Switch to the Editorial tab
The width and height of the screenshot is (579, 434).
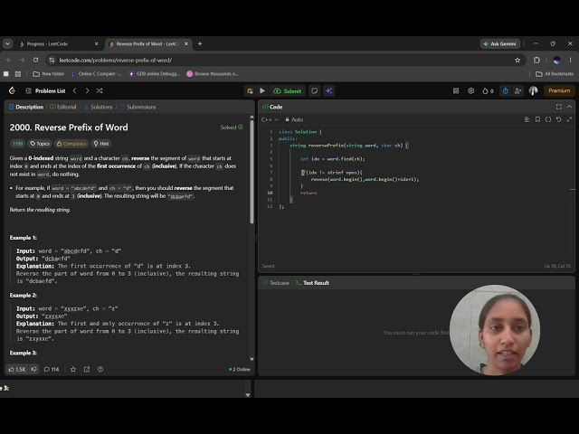tap(63, 107)
